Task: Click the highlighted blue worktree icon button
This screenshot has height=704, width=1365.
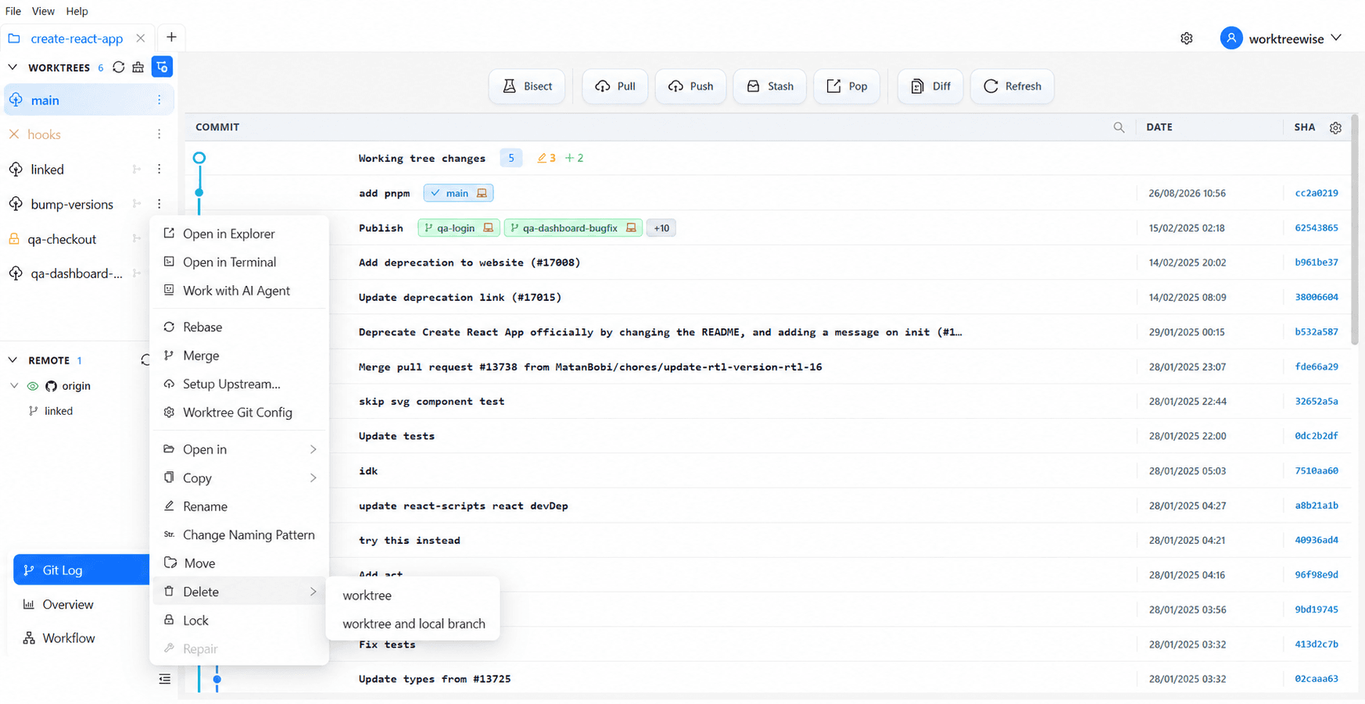Action: pos(162,67)
